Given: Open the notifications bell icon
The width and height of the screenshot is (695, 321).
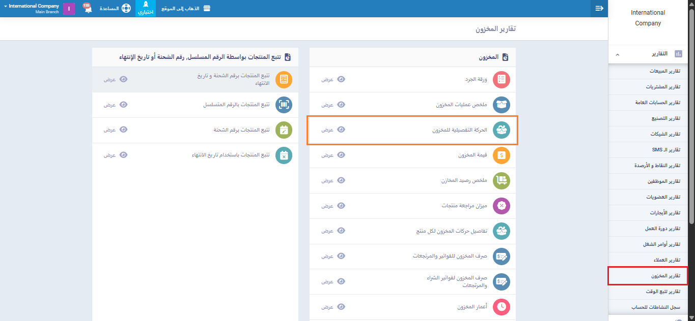Looking at the screenshot, I should 88,9.
